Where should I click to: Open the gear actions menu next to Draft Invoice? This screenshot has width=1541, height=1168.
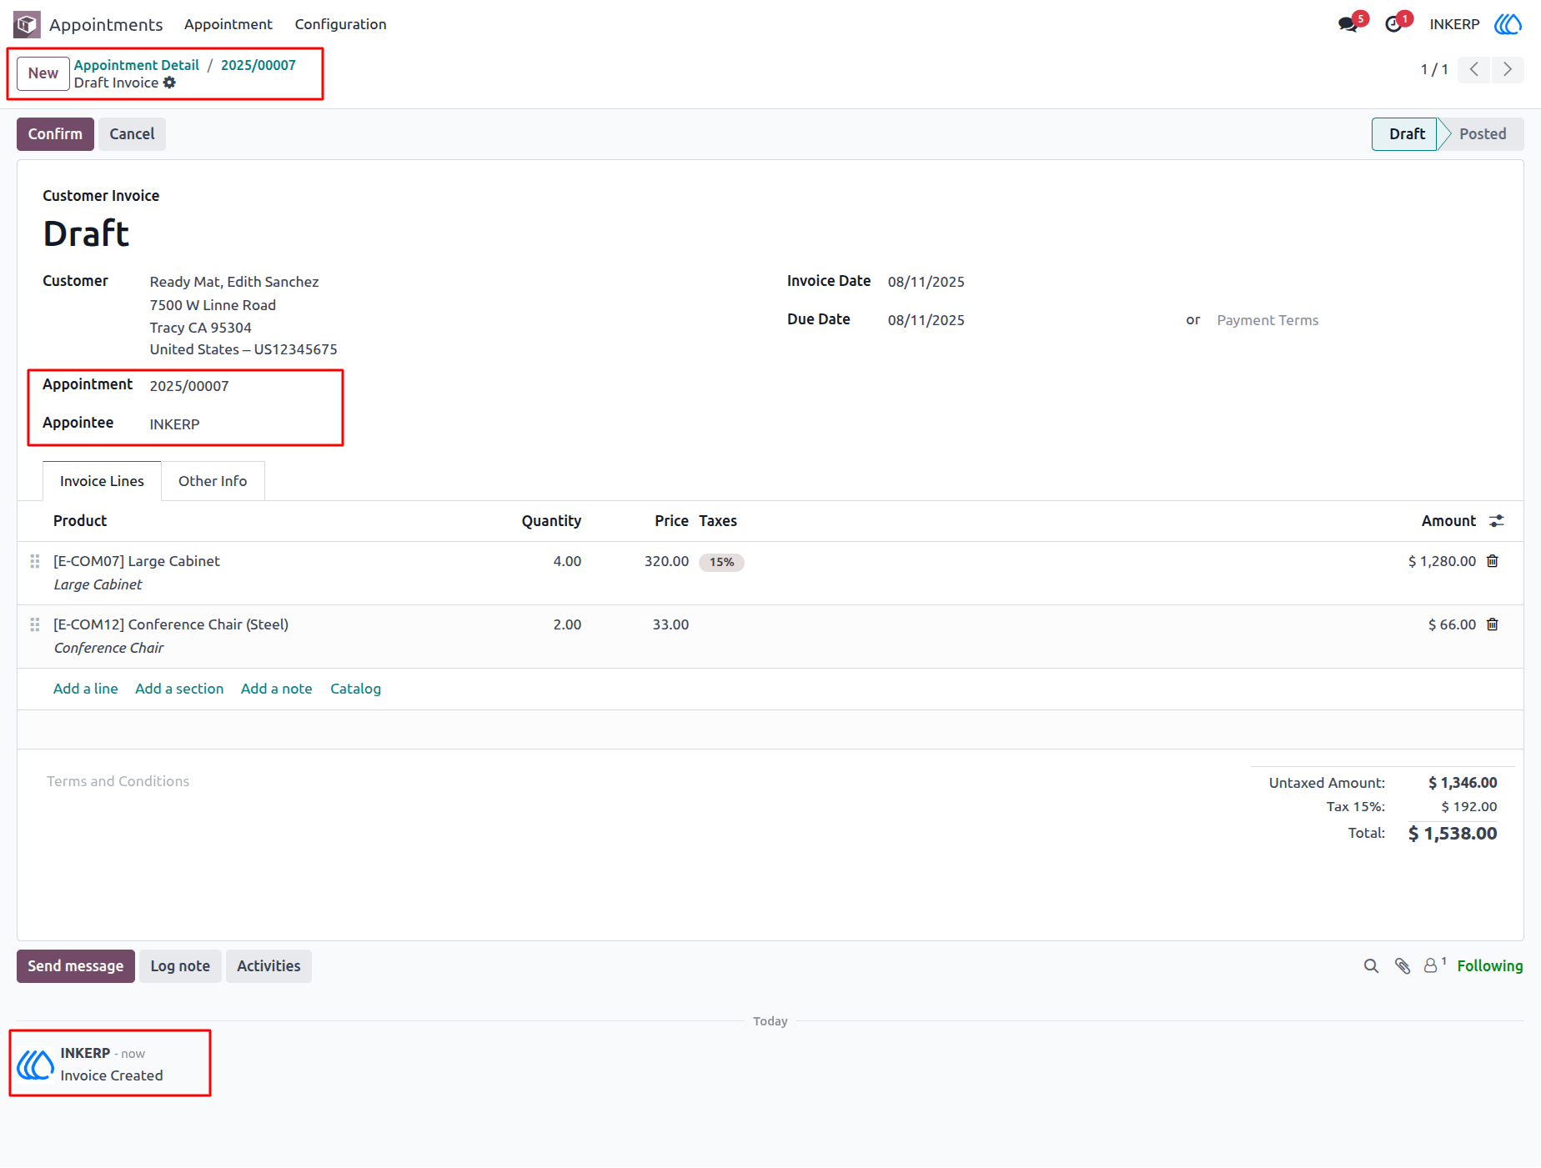pyautogui.click(x=169, y=83)
